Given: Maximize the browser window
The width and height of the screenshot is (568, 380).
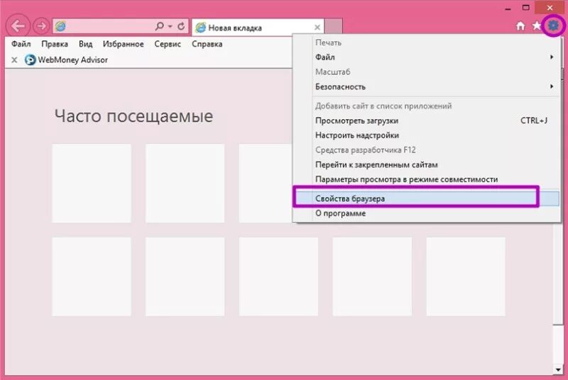Looking at the screenshot, I should (x=525, y=8).
